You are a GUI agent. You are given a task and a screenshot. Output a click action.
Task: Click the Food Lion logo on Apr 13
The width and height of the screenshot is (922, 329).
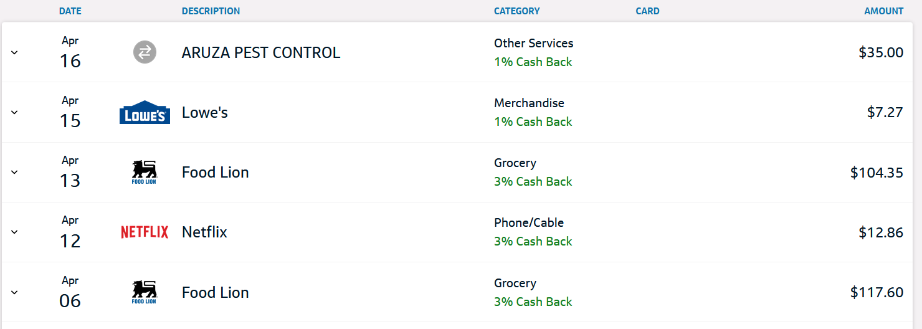click(x=145, y=173)
